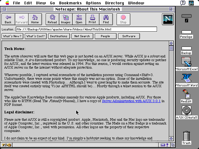Click the mail envelope status icon
199x149 pixels.
click(163, 145)
